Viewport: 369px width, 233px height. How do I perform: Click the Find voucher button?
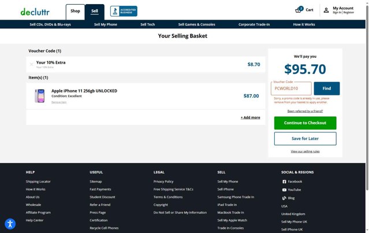tap(327, 88)
